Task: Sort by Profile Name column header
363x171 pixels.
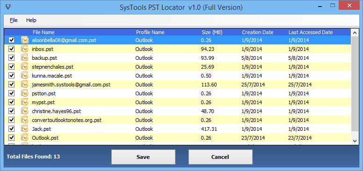Action: (x=150, y=32)
